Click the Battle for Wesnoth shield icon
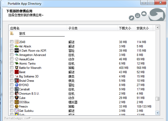 16,68
